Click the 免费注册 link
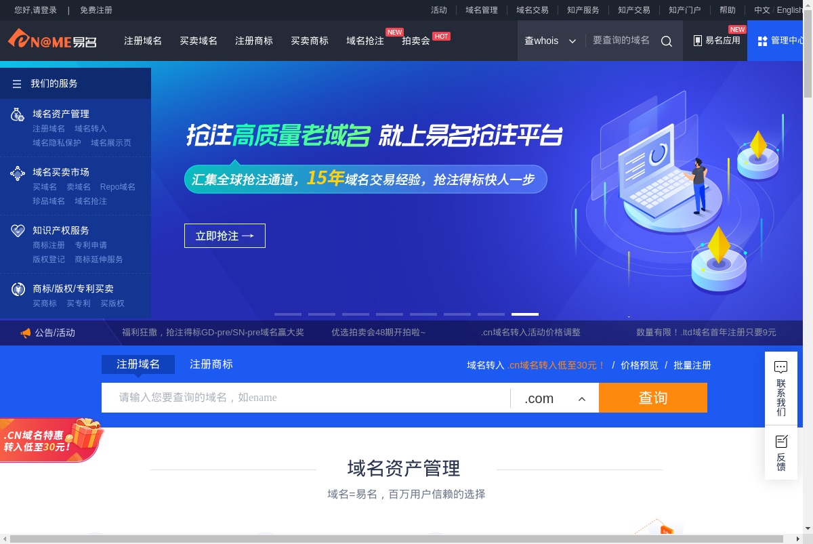Screen dimensions: 813x544 (96, 10)
